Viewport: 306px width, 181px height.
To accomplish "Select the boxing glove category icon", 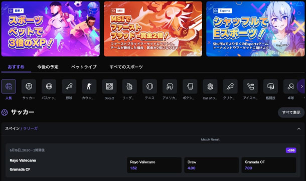I will coord(190,86).
